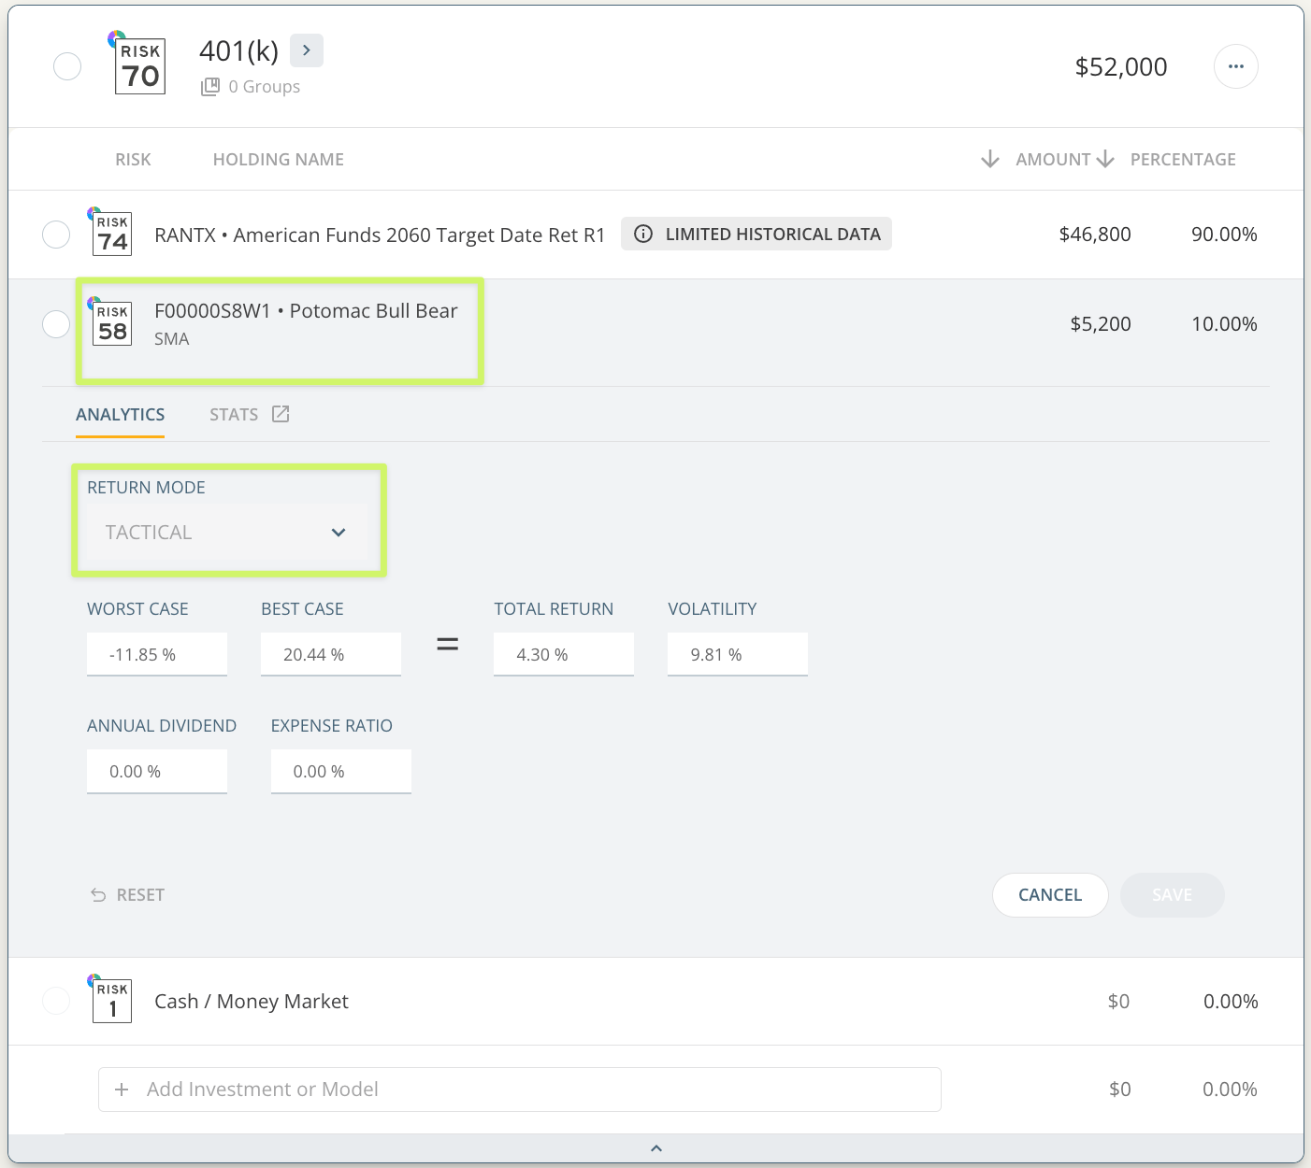
Task: Click the Reset button
Action: click(x=128, y=895)
